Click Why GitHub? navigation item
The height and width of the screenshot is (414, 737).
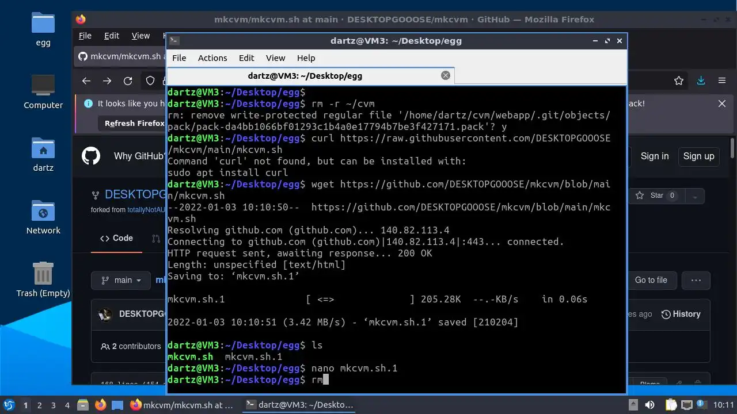(140, 156)
